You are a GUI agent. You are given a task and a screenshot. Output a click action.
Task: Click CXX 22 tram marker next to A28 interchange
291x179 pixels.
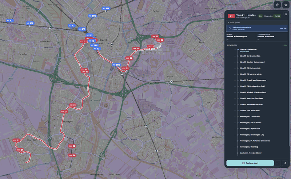pos(155,37)
